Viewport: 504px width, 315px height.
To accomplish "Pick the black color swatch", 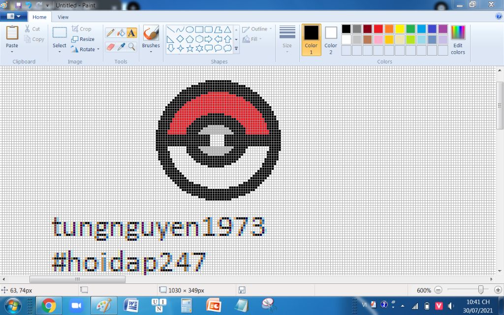I will click(x=346, y=29).
